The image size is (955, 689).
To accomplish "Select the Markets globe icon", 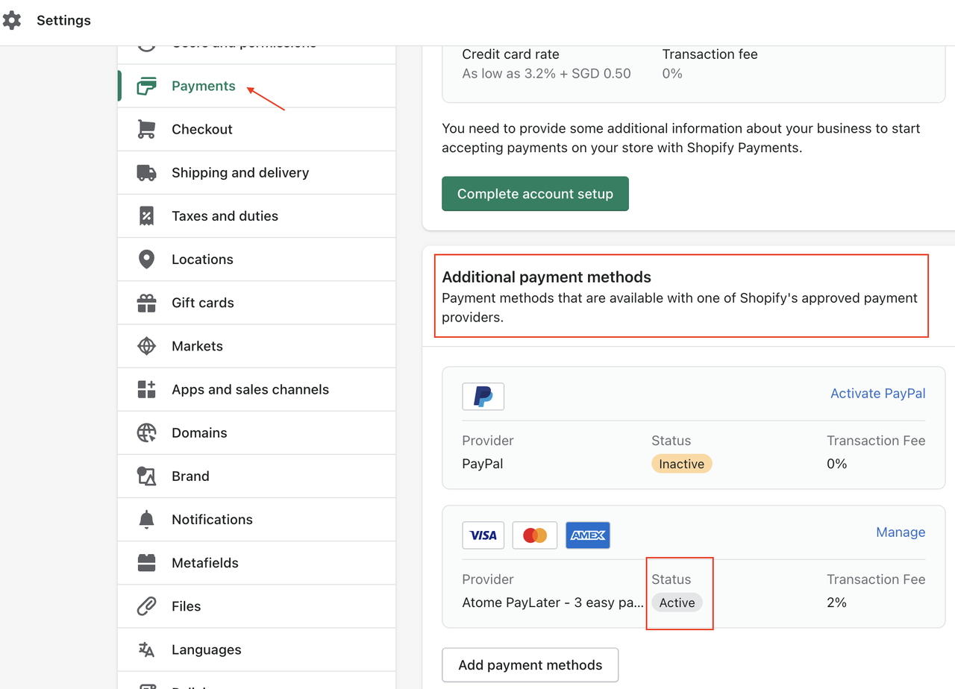I will click(147, 346).
